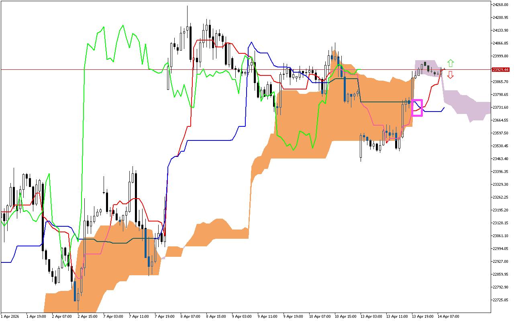Click the green up arrow signal
The width and height of the screenshot is (514, 321).
click(451, 63)
